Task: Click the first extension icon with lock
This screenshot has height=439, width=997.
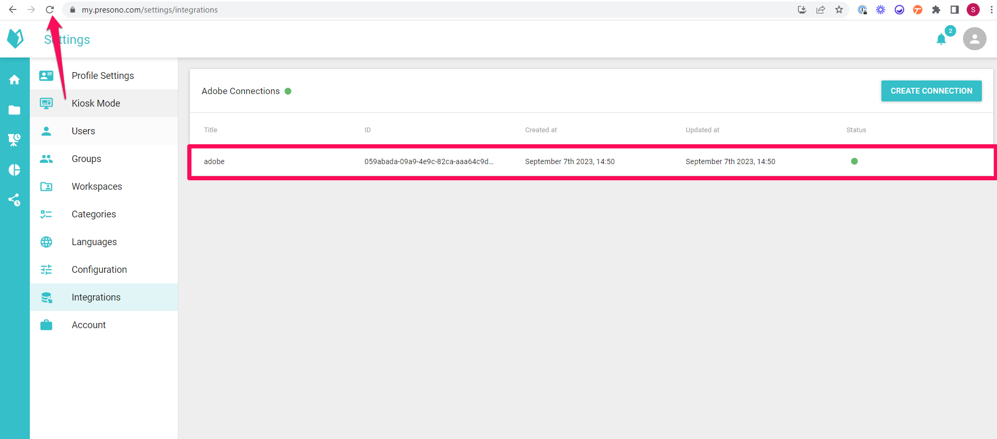Action: (863, 9)
